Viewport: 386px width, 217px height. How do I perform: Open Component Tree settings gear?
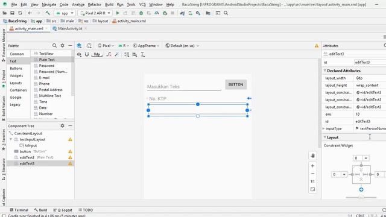(x=62, y=125)
